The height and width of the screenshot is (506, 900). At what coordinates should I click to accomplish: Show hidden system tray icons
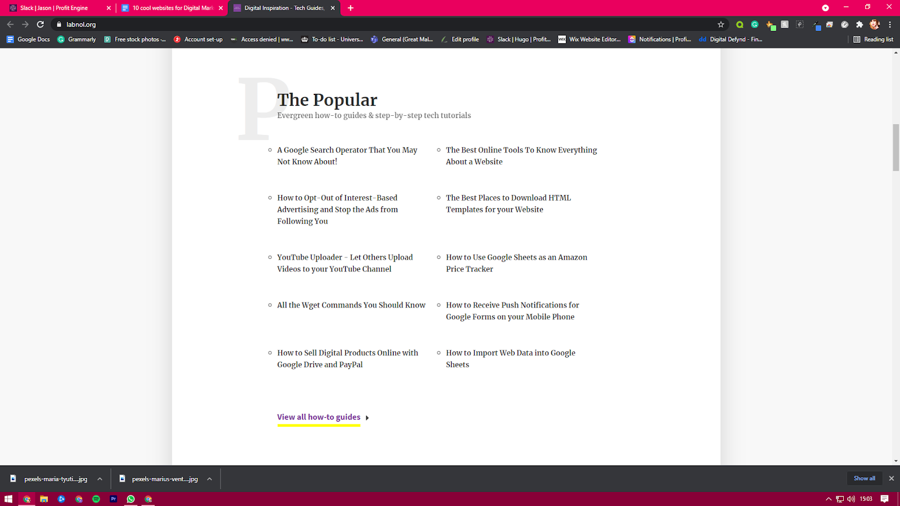(x=829, y=499)
